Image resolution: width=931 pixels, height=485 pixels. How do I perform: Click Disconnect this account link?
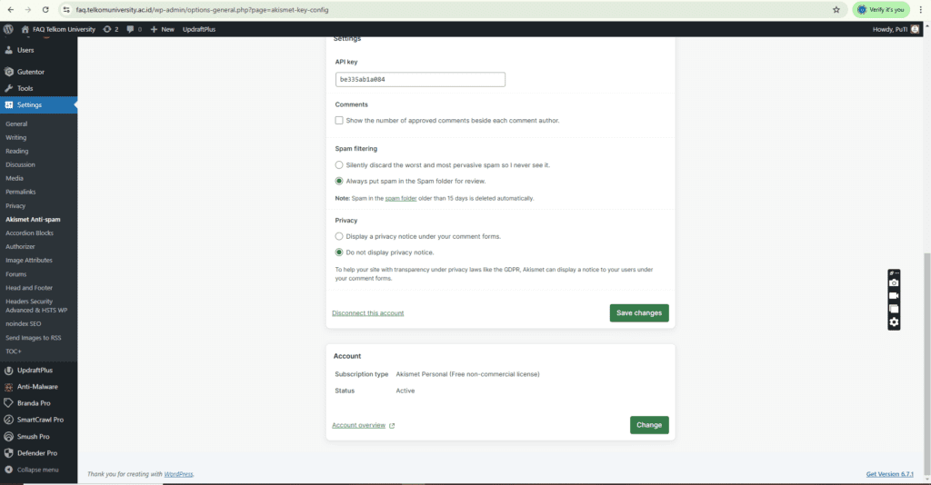coord(367,313)
